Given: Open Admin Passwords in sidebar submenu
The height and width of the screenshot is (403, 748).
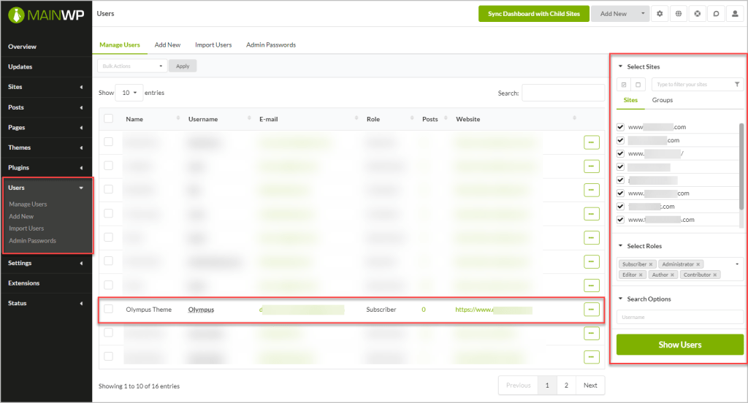Looking at the screenshot, I should [32, 241].
